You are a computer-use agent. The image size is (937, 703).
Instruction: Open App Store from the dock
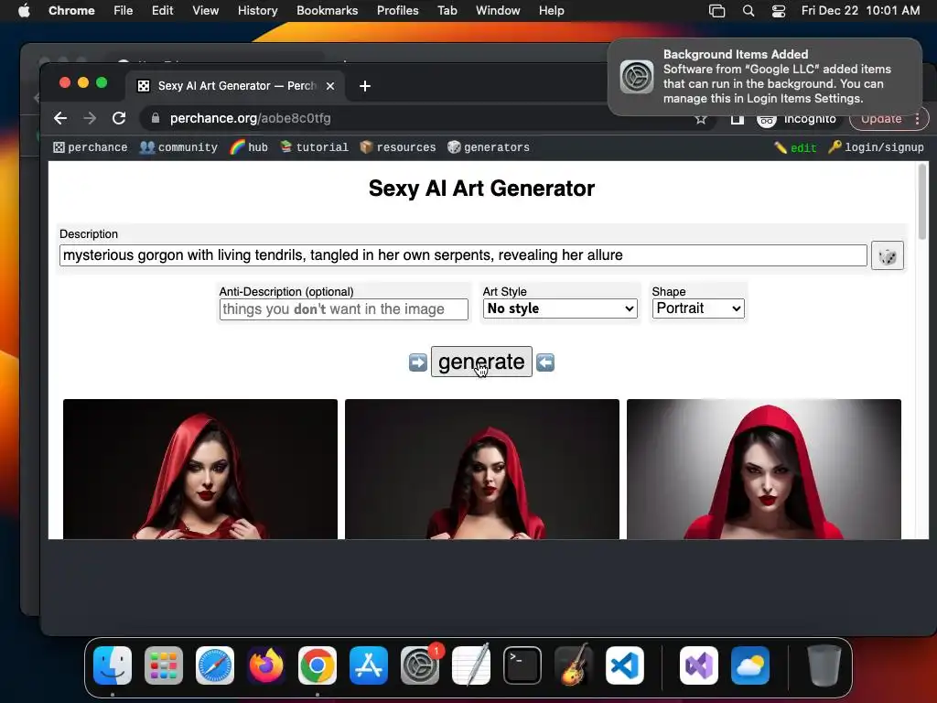369,665
